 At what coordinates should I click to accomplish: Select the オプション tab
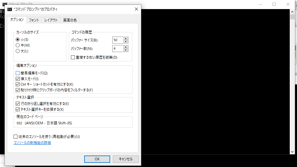(17, 20)
